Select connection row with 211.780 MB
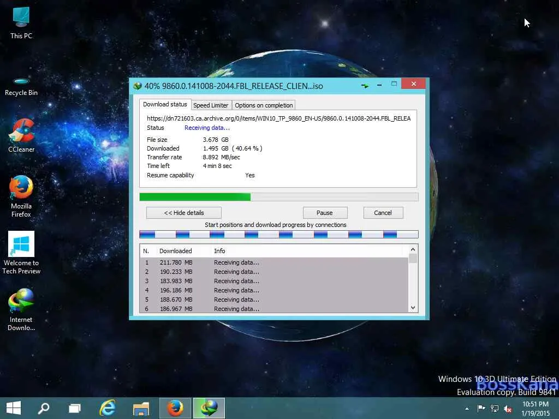Screen dimensions: 559x419 (274, 262)
